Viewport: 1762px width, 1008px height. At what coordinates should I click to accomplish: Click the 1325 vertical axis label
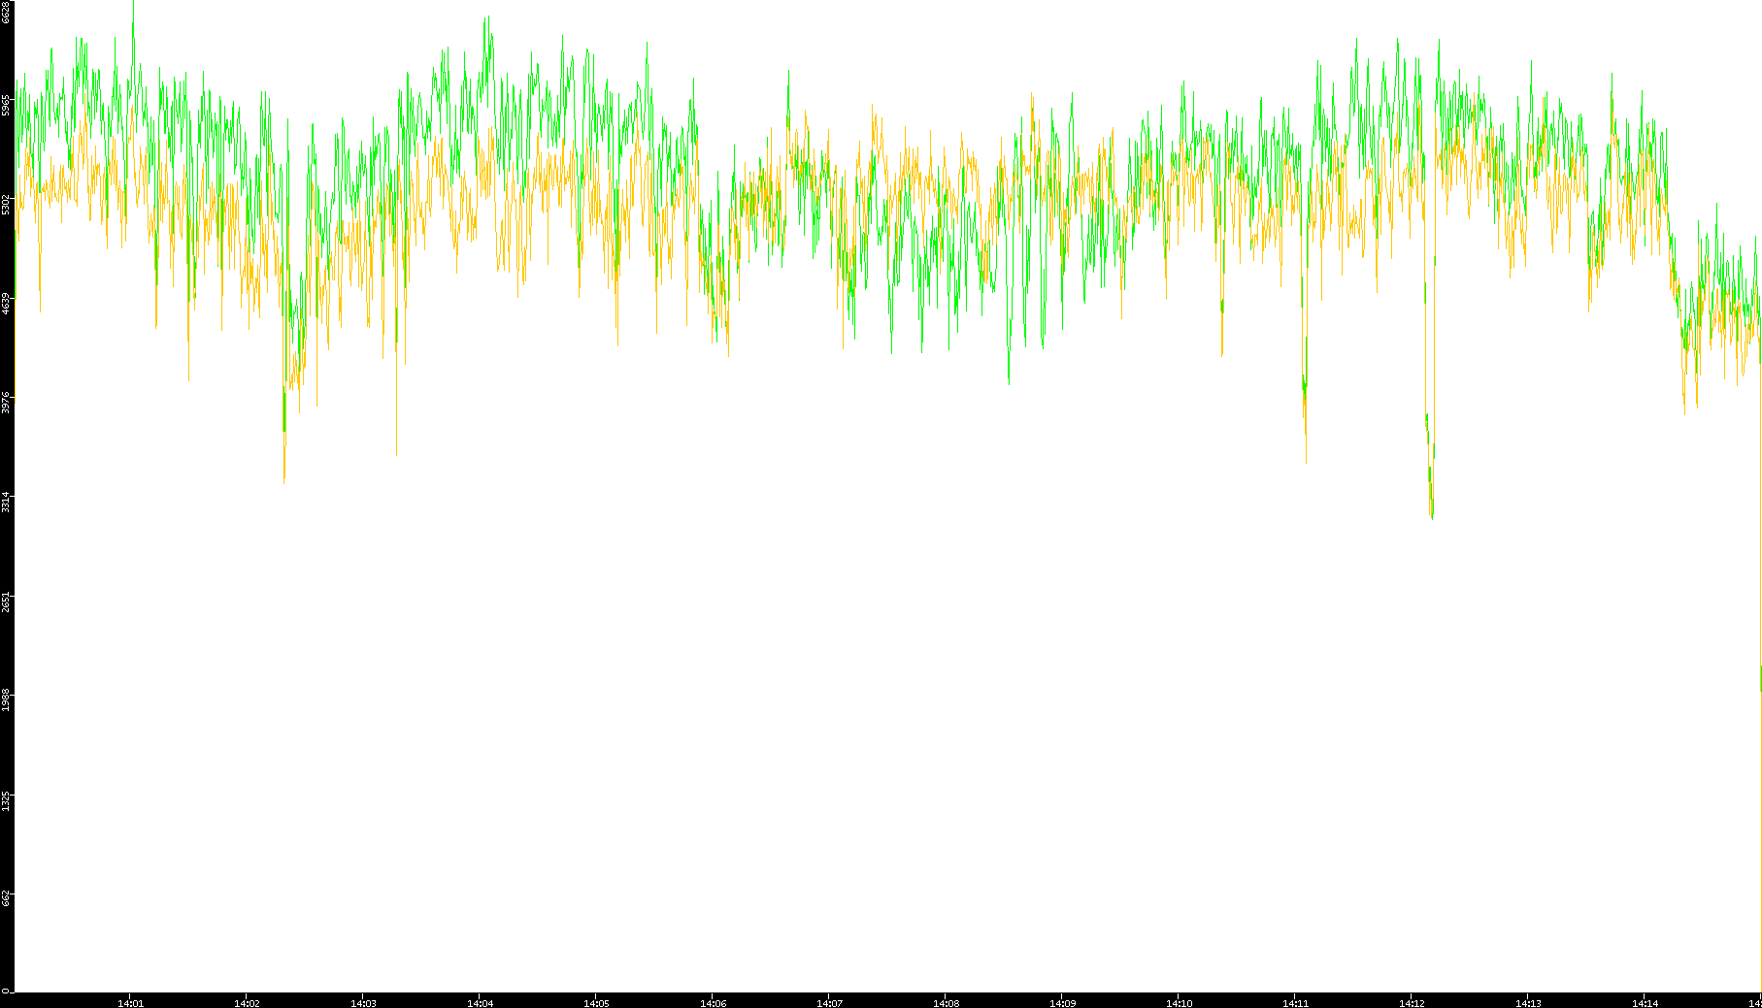[x=7, y=799]
